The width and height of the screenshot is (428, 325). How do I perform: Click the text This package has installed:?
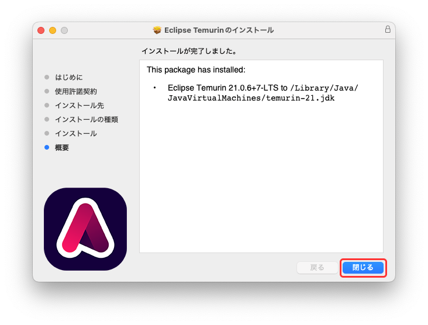(196, 70)
